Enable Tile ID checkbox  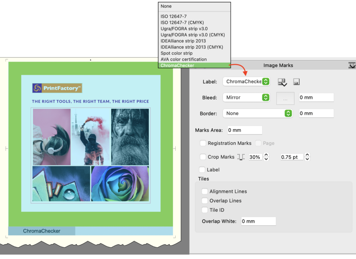pyautogui.click(x=204, y=210)
